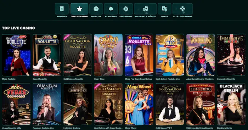The height and width of the screenshot is (130, 248).
Task: Launch the Mega Wheel game thumbnail
Action: point(139,104)
